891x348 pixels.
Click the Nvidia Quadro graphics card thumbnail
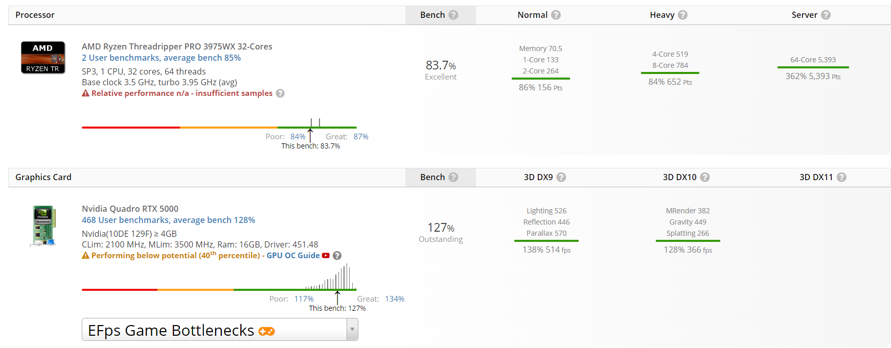point(44,226)
